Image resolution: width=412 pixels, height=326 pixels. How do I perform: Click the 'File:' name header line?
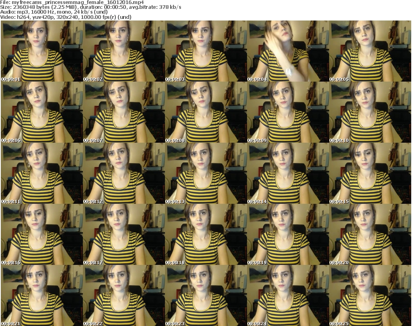pos(72,2)
